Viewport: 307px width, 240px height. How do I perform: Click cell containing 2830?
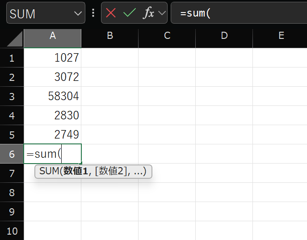[x=52, y=115]
